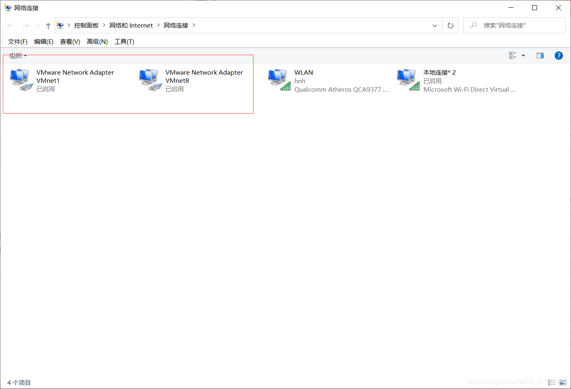Click the 4 个项目 status text
This screenshot has height=389, width=571.
[19, 383]
